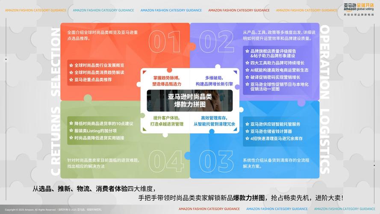Click the line AI赋能构建高效电商运营新生态

coord(280,70)
